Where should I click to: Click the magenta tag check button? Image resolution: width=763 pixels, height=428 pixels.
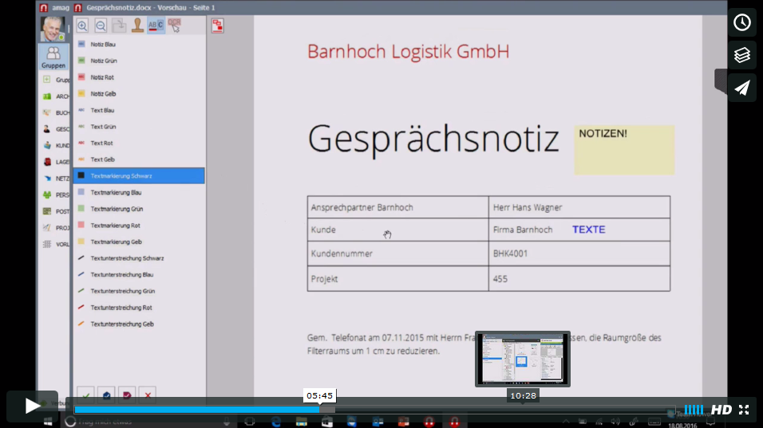pyautogui.click(x=127, y=395)
